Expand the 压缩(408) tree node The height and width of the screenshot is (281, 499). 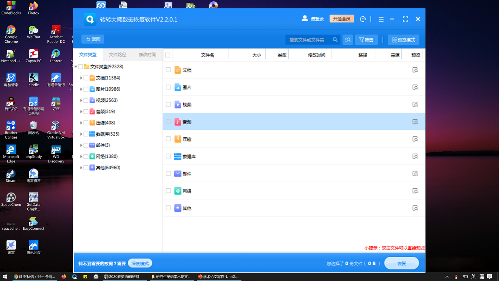81,123
